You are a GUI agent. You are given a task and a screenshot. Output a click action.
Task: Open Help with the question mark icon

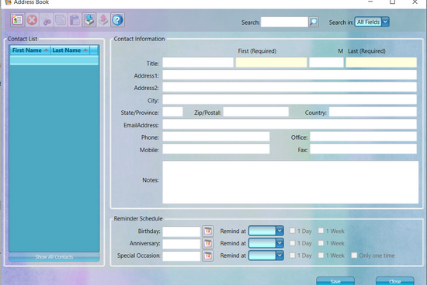118,20
